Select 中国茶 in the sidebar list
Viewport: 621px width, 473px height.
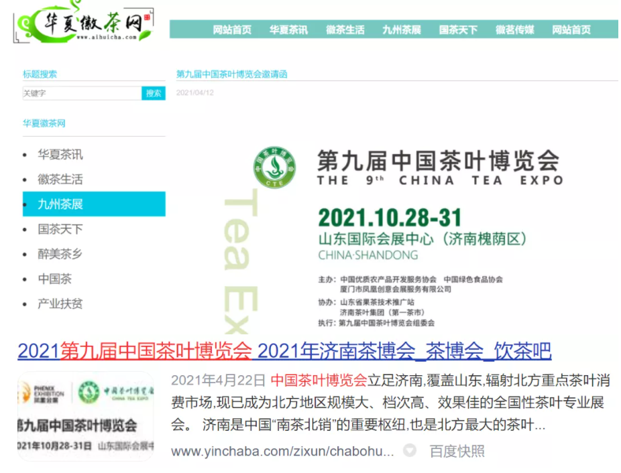pyautogui.click(x=54, y=279)
